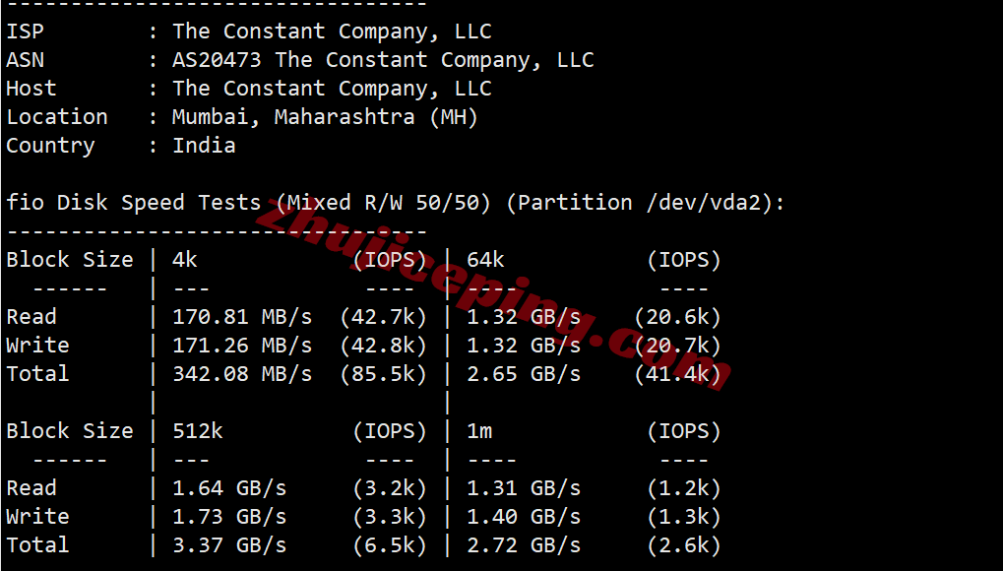
Task: Click the 2.72 GB/s total speed
Action: [524, 545]
